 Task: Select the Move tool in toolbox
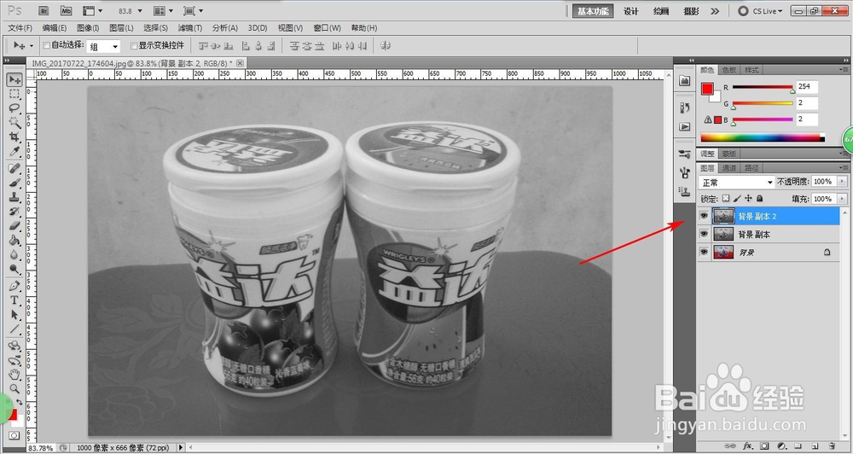click(x=15, y=80)
